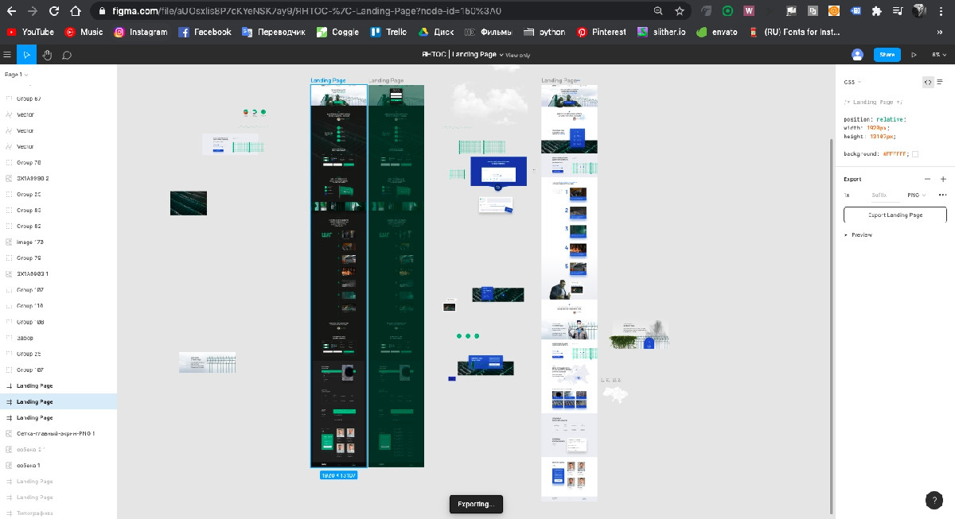Click the 1920 × 13107 size label
955x519 pixels.
[338, 475]
